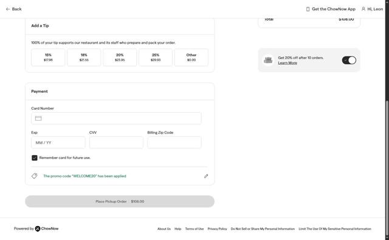Select the Other tip amount option
This screenshot has height=240, width=389.
pyautogui.click(x=191, y=58)
